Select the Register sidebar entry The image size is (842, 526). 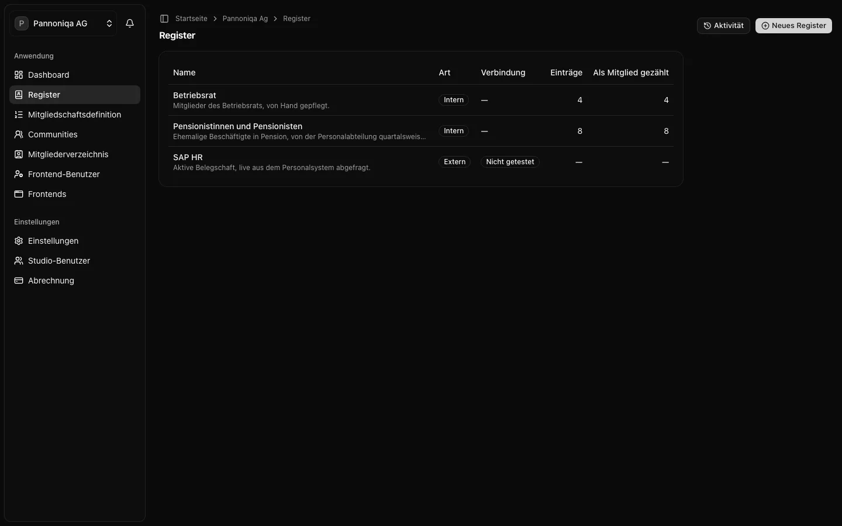point(75,95)
